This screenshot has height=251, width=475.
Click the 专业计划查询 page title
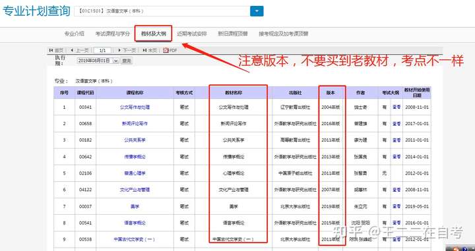[36, 11]
